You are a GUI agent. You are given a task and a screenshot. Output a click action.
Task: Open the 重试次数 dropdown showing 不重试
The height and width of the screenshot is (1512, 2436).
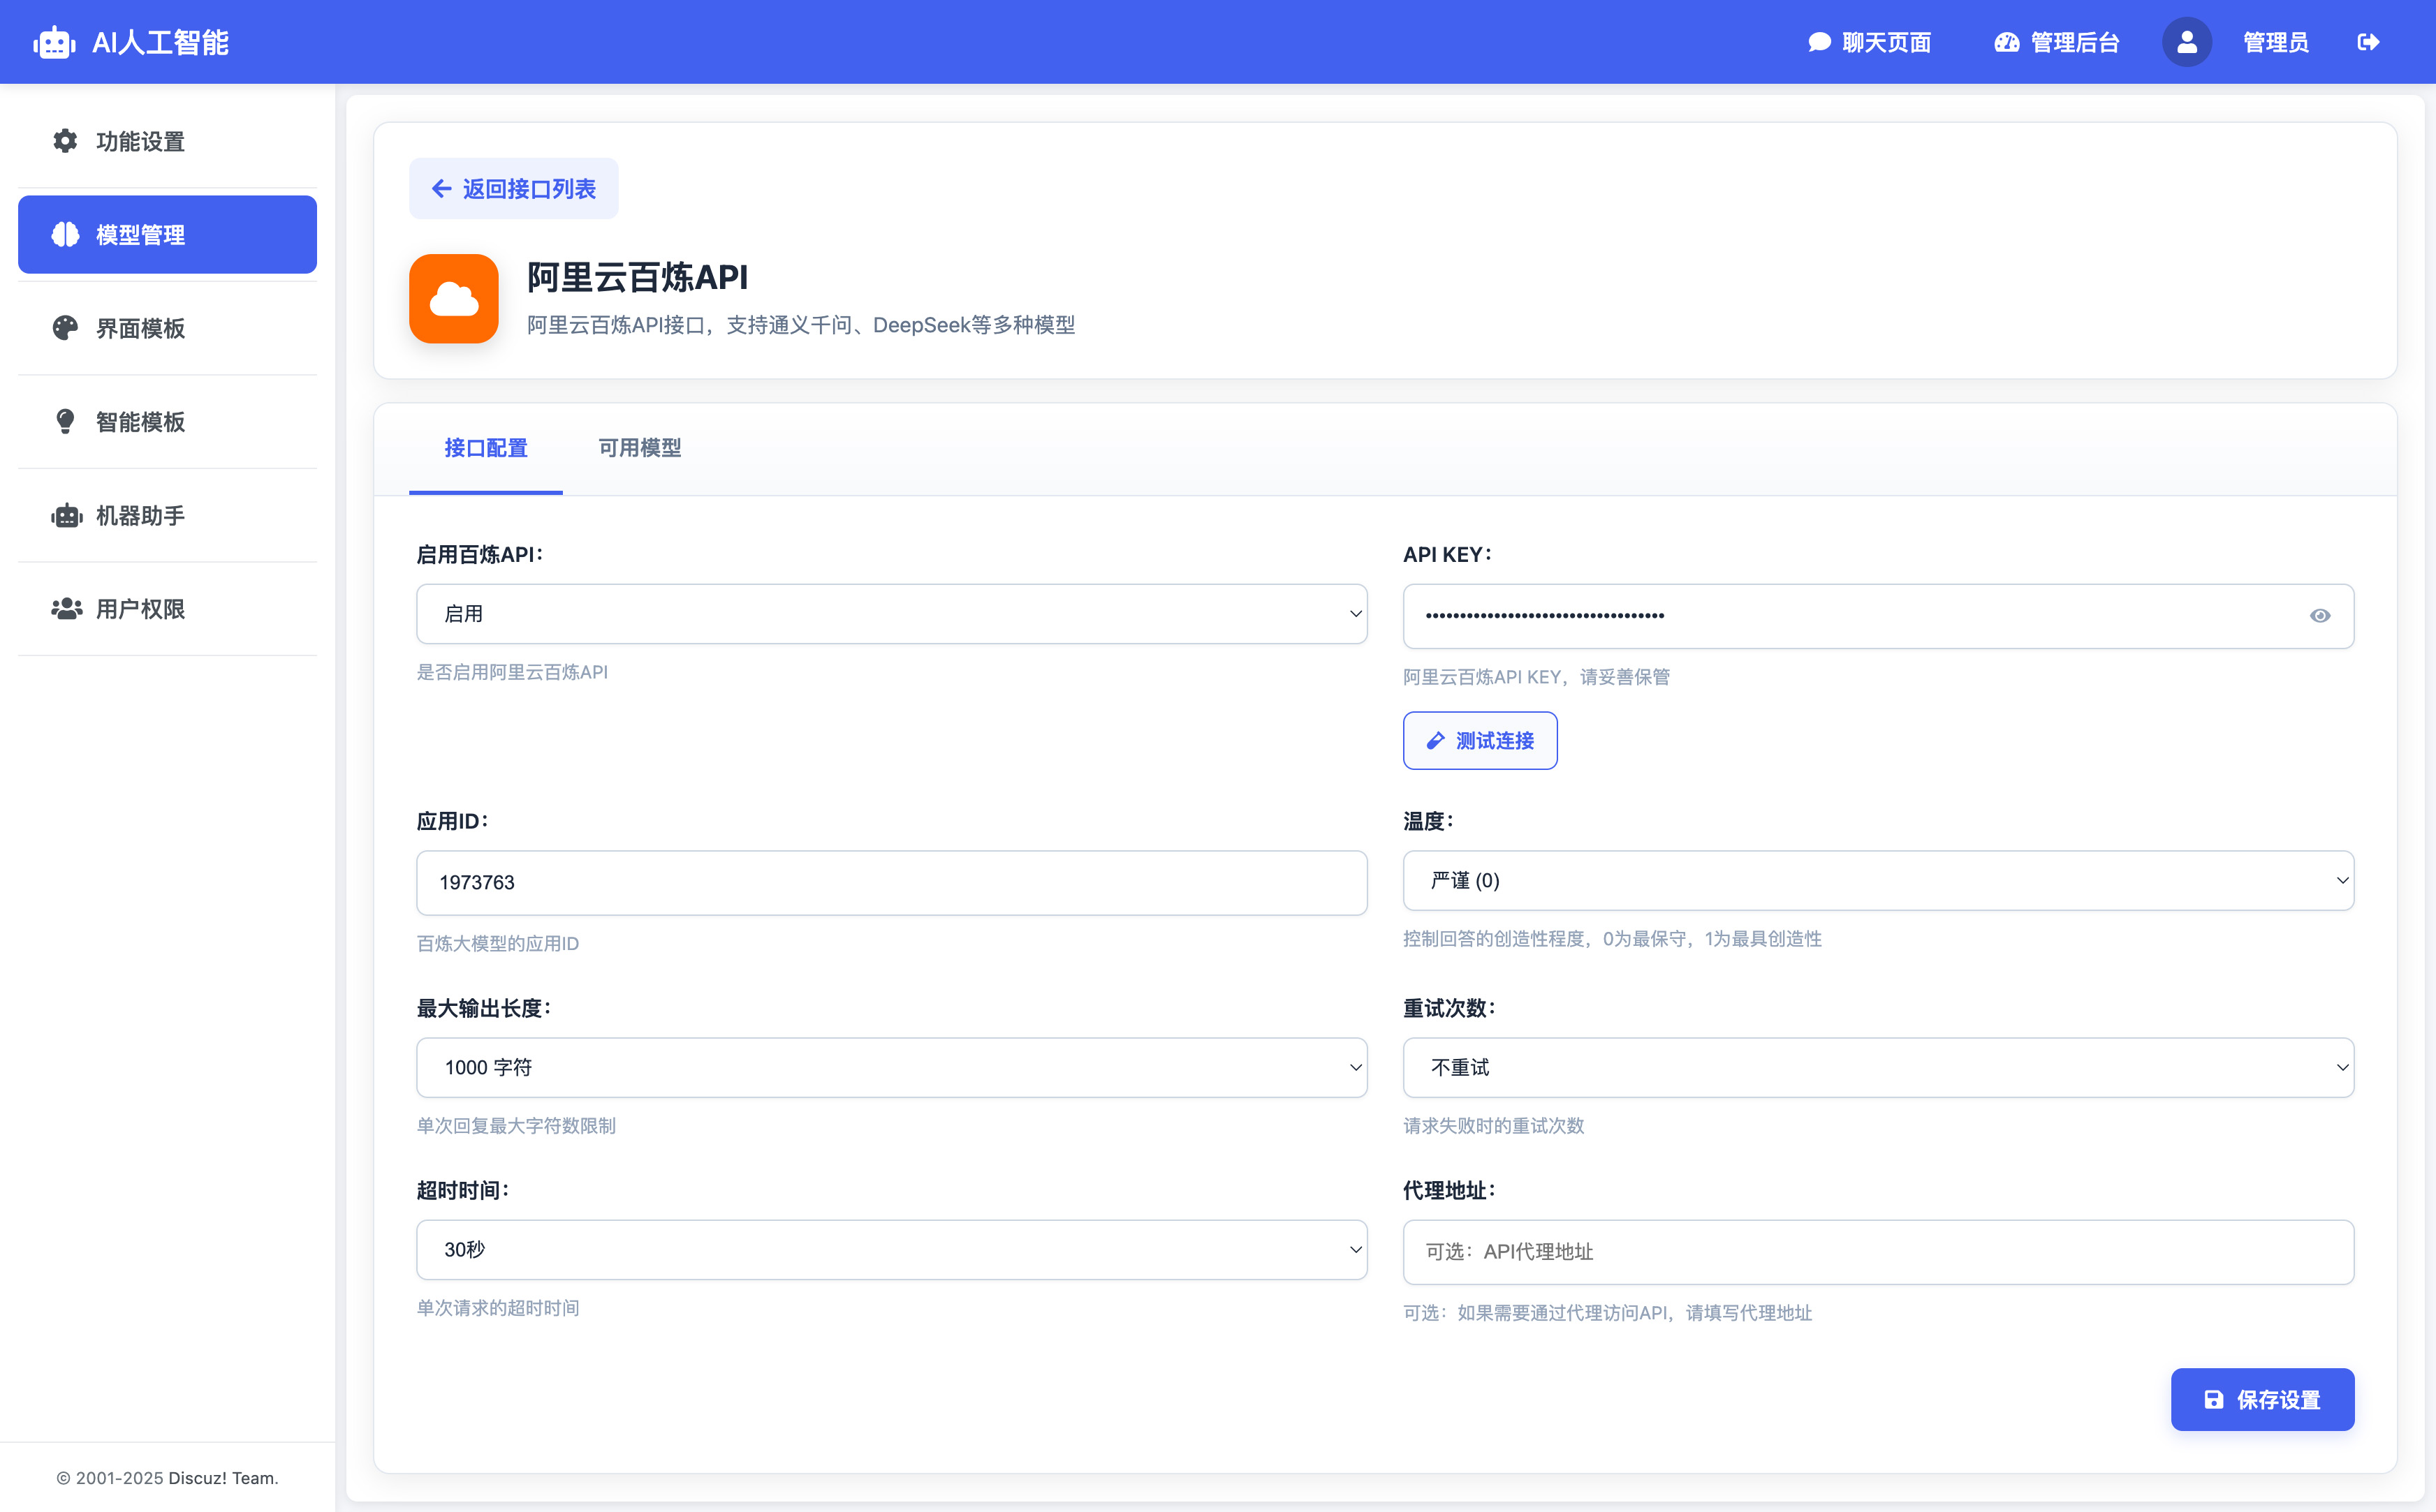[x=1878, y=1067]
